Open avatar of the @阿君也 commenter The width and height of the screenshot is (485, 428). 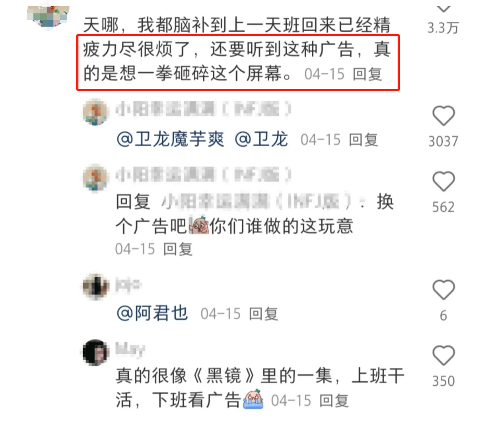coord(96,286)
